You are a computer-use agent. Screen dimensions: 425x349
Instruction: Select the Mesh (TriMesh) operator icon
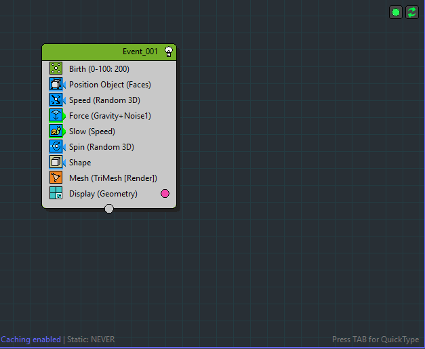point(56,178)
